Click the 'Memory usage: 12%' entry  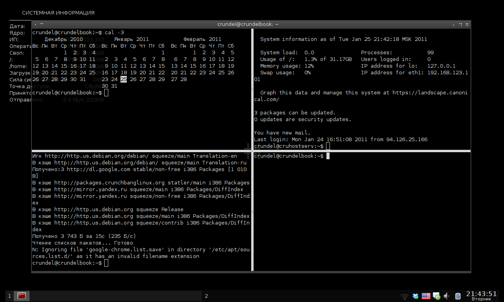tap(287, 66)
